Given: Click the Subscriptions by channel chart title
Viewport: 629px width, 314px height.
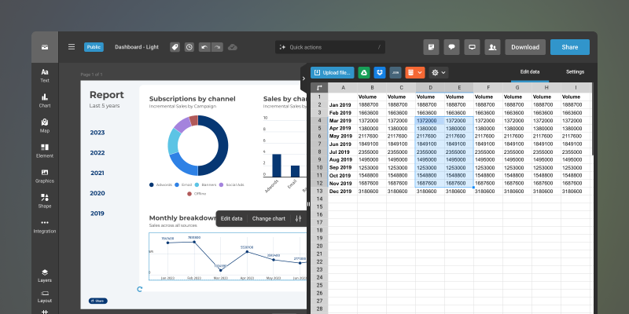Looking at the screenshot, I should pyautogui.click(x=192, y=99).
